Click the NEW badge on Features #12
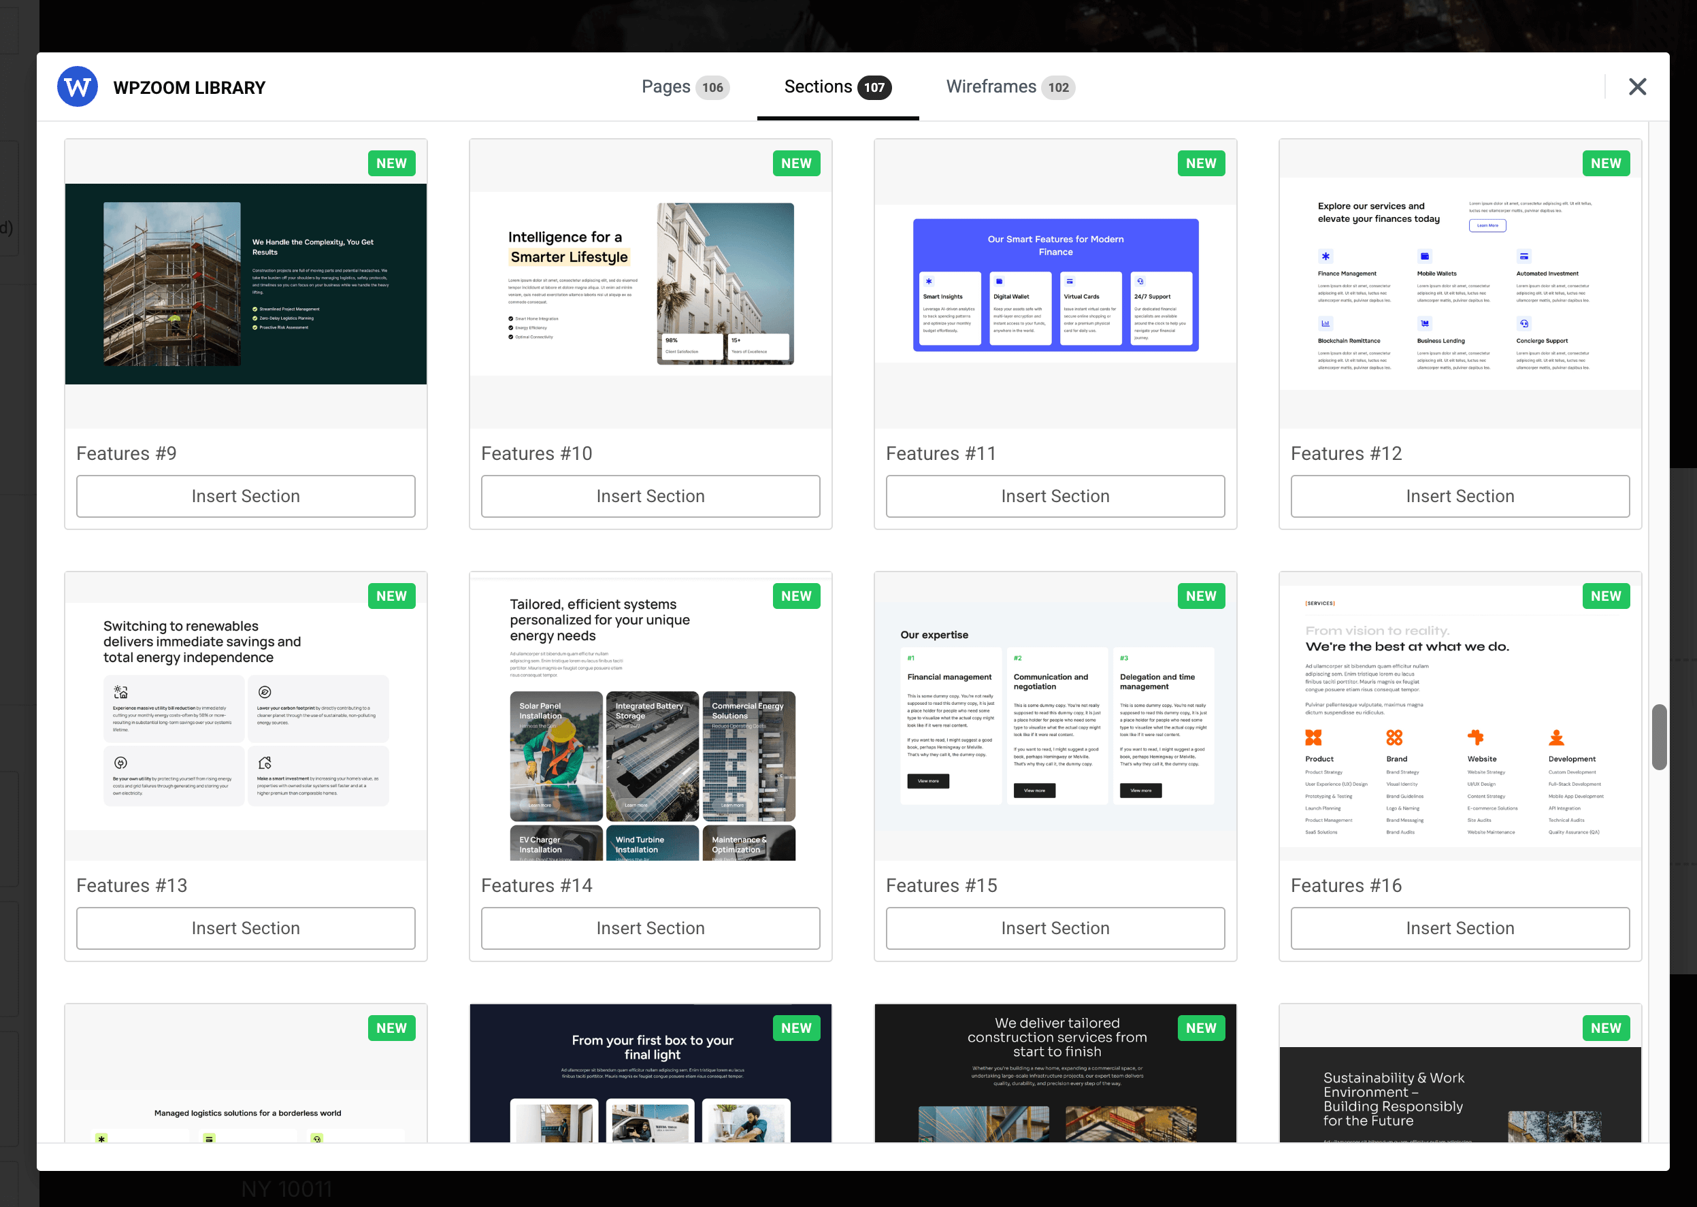 click(x=1606, y=163)
